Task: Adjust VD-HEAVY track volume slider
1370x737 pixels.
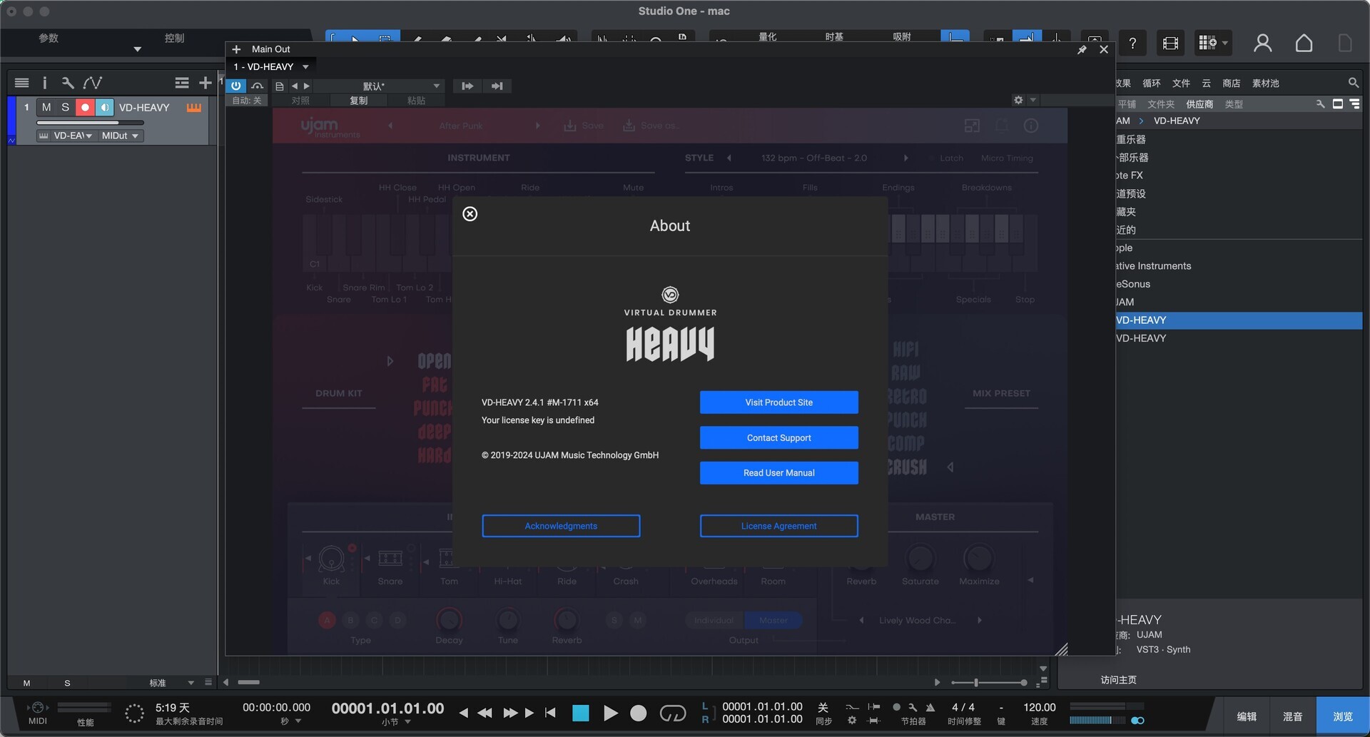Action: [90, 123]
